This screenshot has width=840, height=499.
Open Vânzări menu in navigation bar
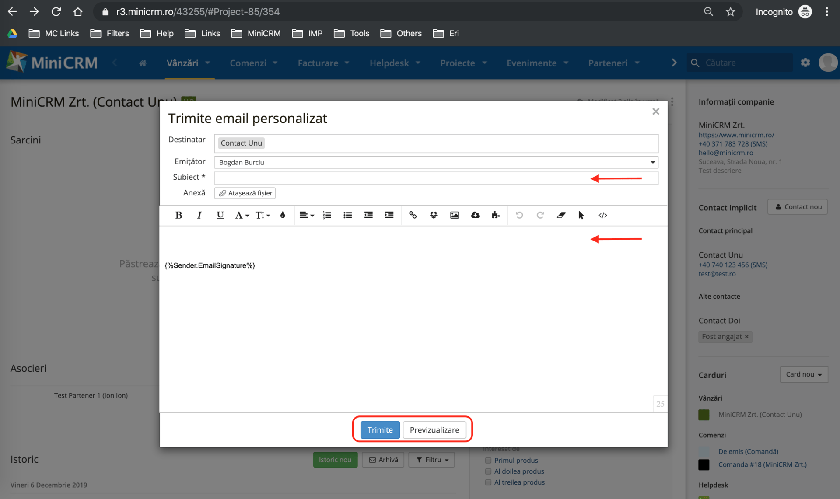[189, 63]
